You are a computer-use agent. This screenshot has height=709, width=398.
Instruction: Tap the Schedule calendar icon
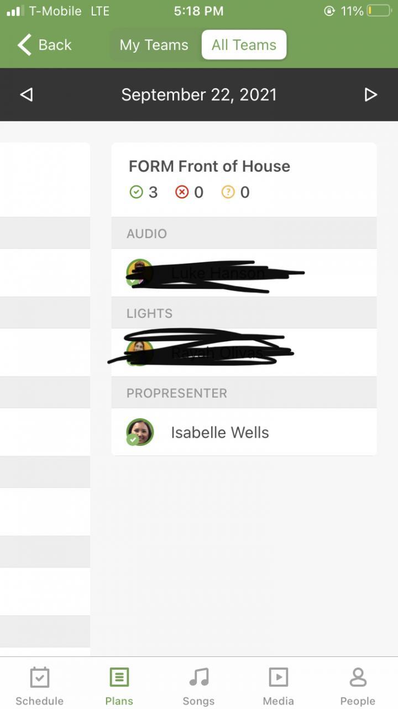click(39, 677)
